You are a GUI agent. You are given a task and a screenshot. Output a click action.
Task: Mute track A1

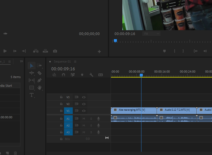pos(84,119)
